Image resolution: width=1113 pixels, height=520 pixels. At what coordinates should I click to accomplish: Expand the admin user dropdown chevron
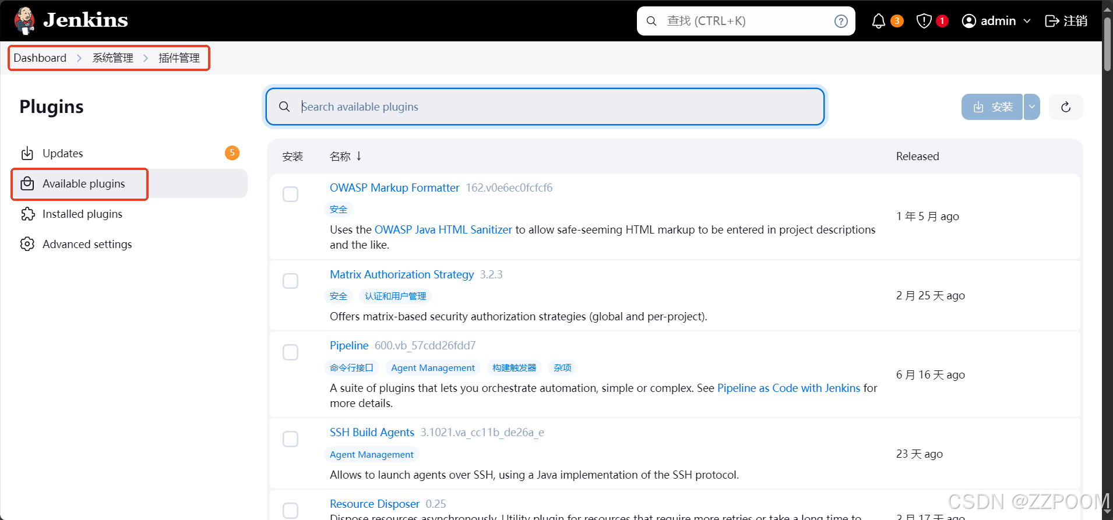[x=1027, y=21]
